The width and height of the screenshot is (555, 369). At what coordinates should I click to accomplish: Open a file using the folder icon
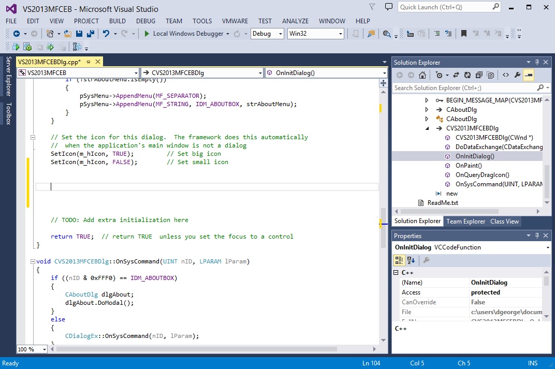point(68,34)
